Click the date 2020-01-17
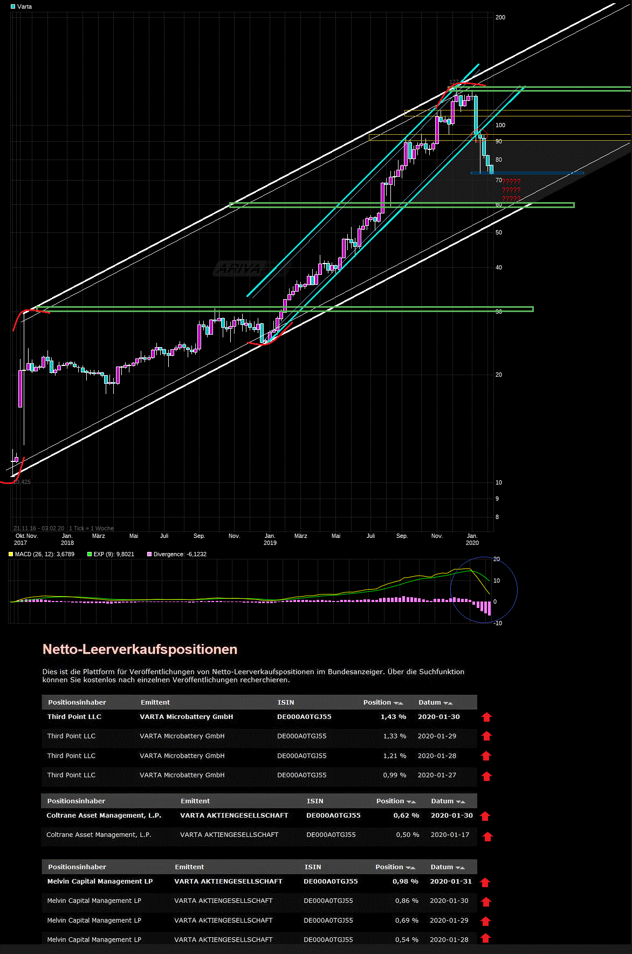Screen dimensions: 632x954 click(x=450, y=834)
